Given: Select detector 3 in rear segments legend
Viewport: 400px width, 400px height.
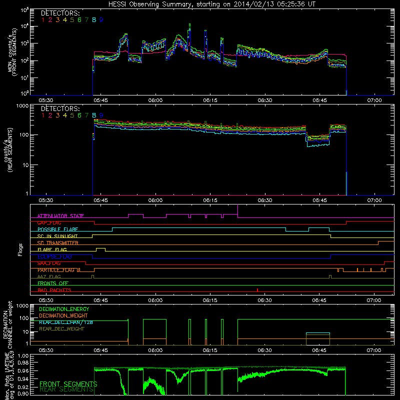Looking at the screenshot, I should [x=57, y=115].
